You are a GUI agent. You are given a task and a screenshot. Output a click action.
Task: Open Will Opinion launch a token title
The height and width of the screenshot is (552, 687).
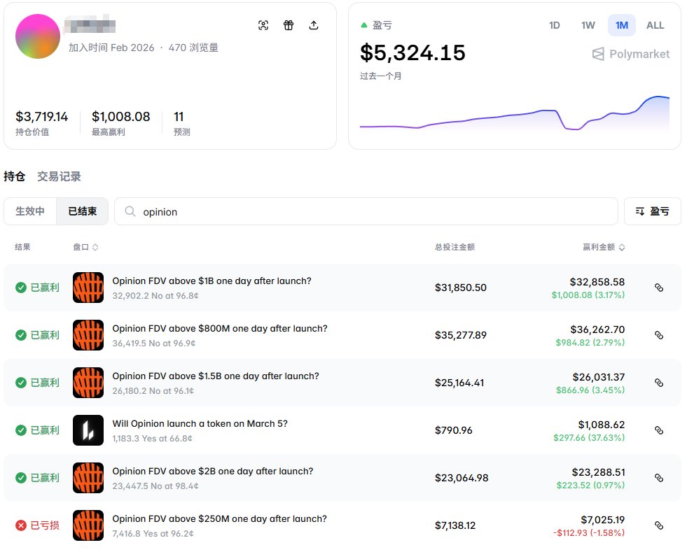[200, 424]
